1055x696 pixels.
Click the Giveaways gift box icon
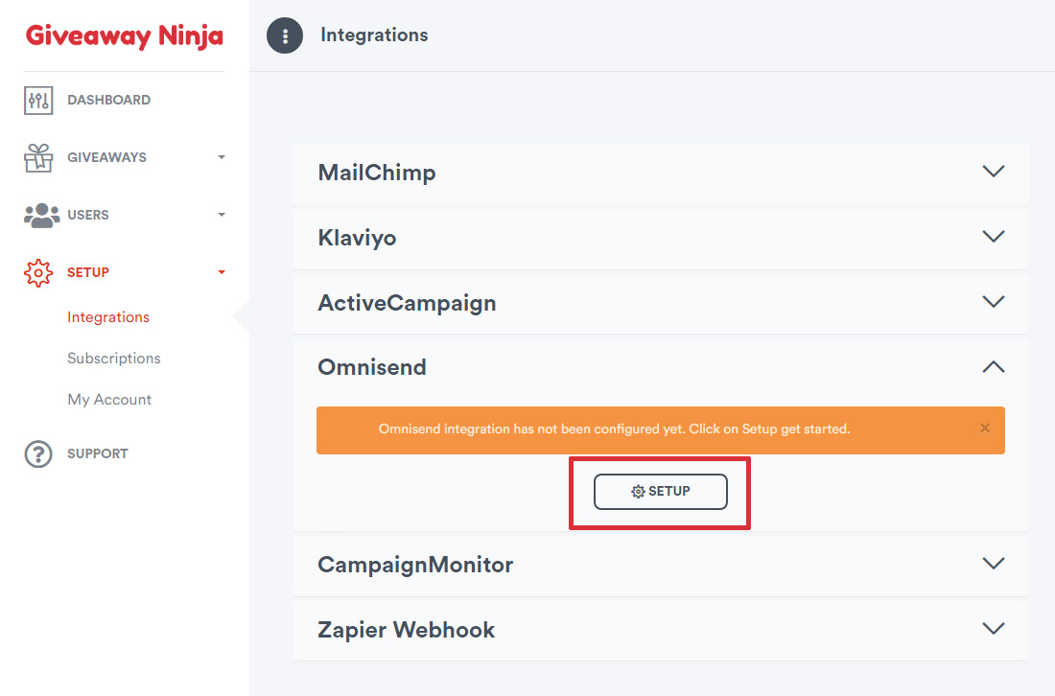38,157
